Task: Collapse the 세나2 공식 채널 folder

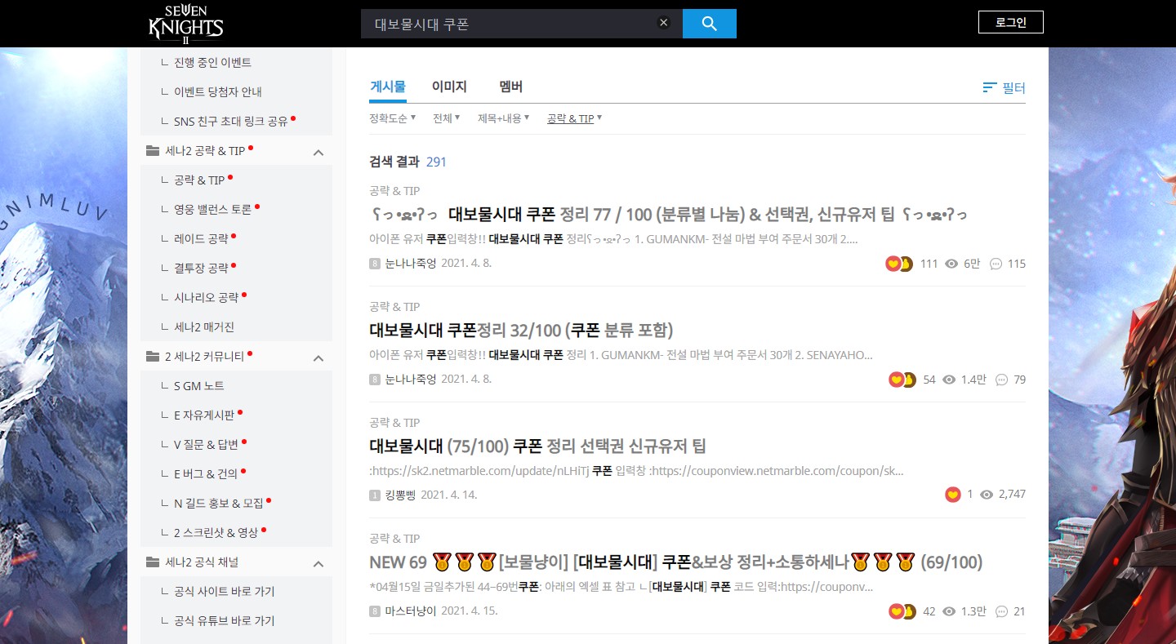Action: tap(318, 563)
